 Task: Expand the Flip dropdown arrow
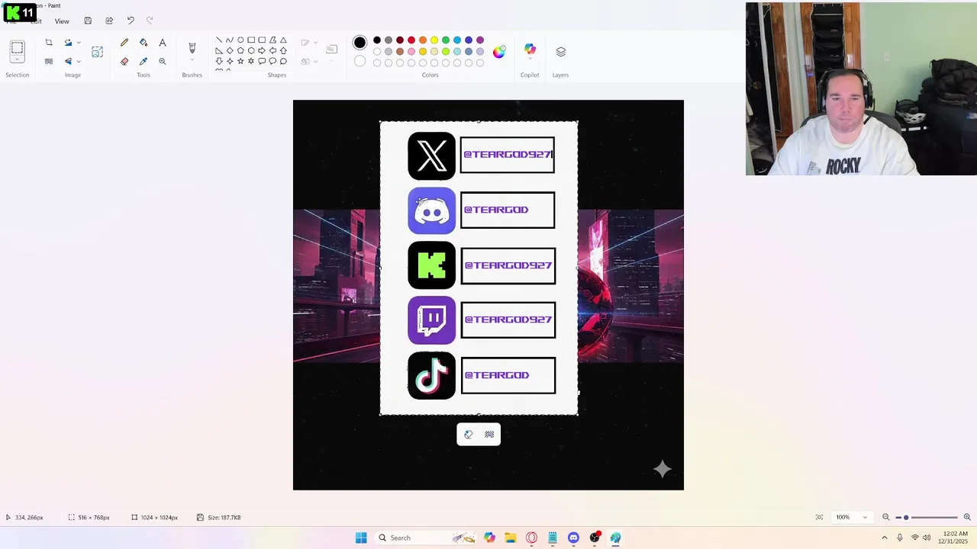click(78, 61)
